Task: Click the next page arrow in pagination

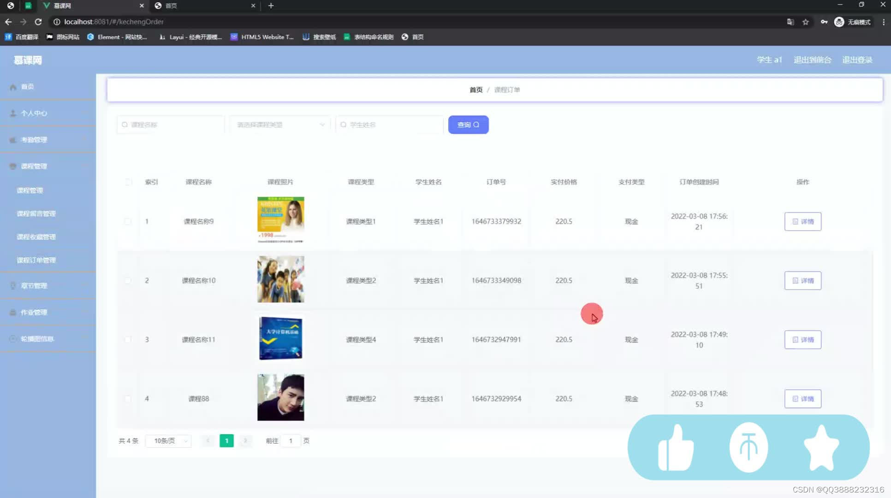Action: coord(245,440)
